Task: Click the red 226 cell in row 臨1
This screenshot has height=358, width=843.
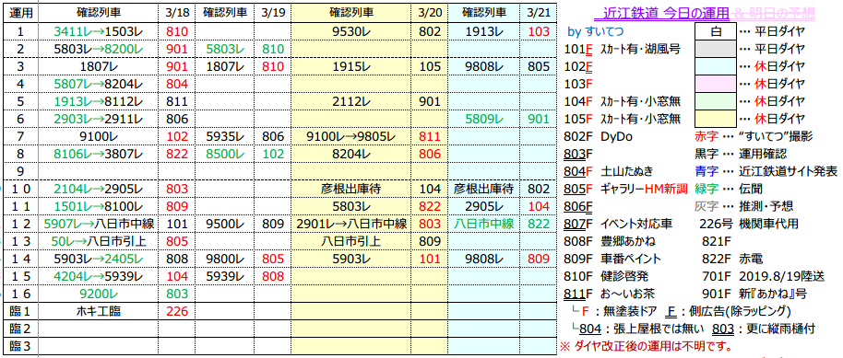Action: (177, 310)
